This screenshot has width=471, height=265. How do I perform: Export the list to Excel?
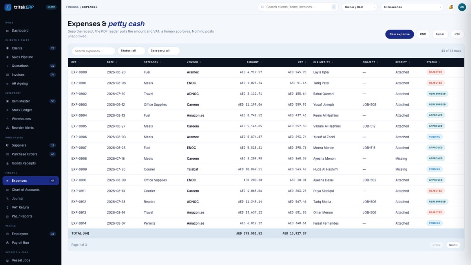coord(440,34)
